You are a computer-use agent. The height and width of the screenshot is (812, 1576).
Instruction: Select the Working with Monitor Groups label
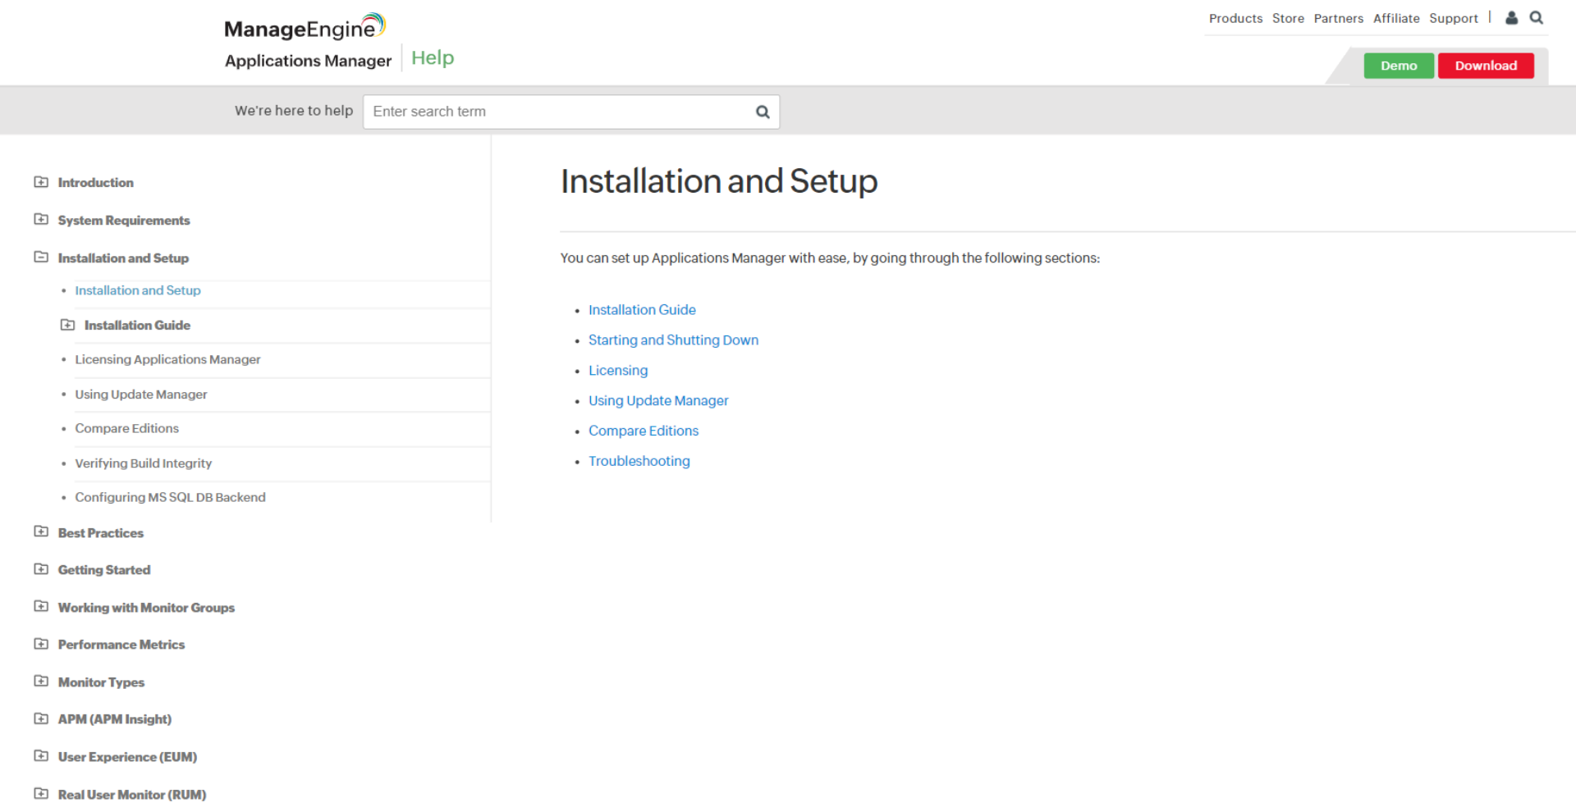pos(146,608)
